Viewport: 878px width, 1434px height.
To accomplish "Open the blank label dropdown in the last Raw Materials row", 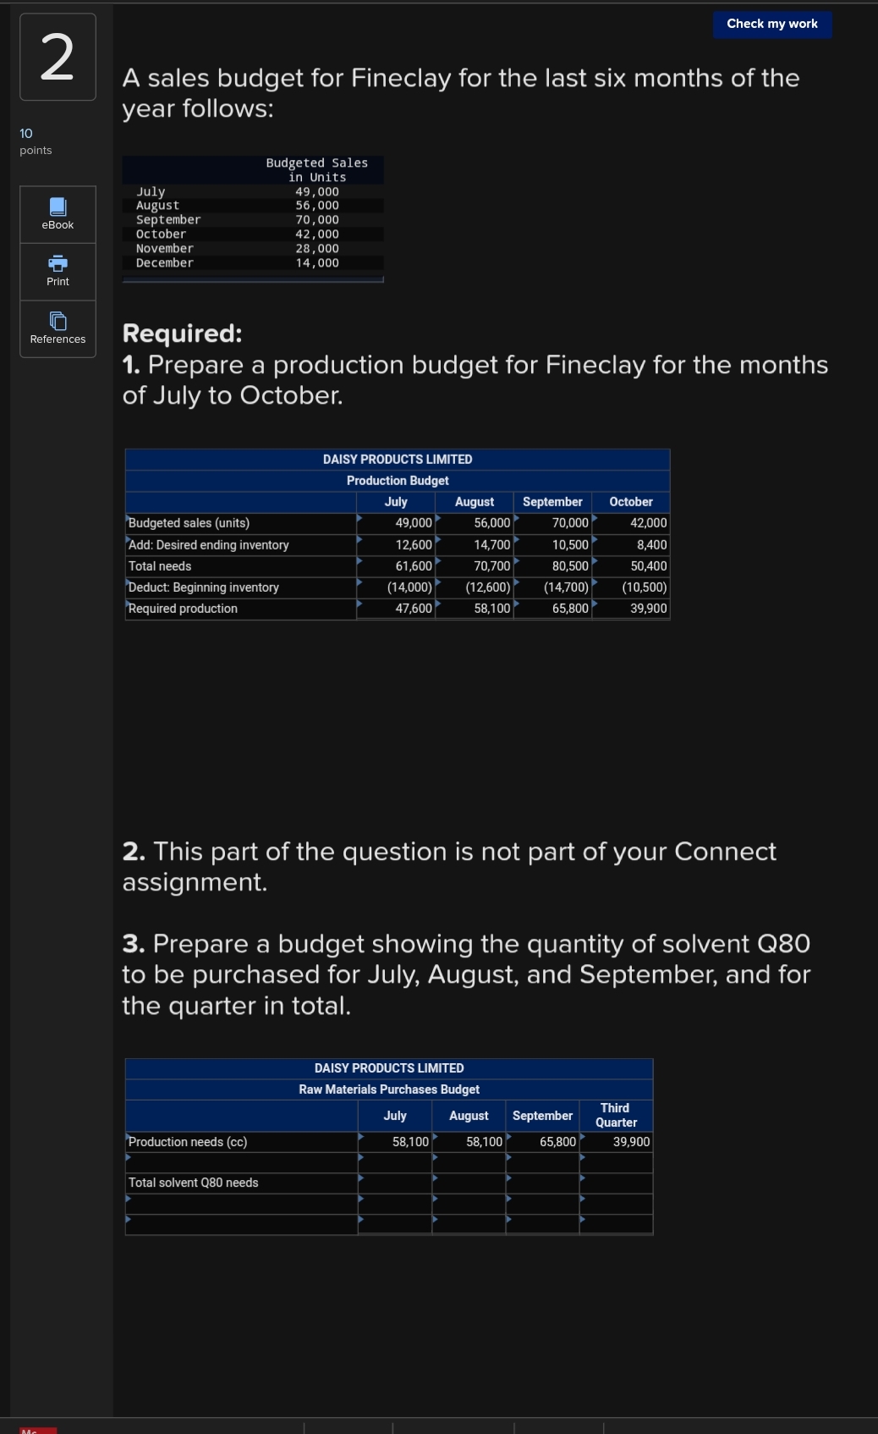I will pos(241,1224).
